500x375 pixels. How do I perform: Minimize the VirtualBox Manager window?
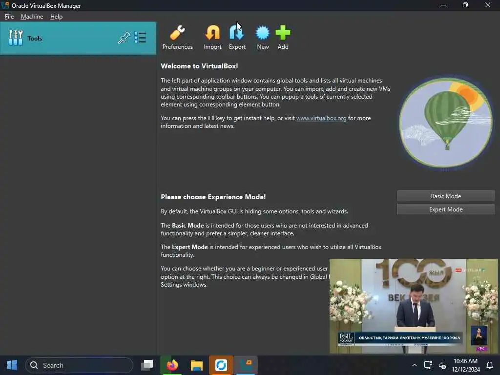click(x=443, y=5)
